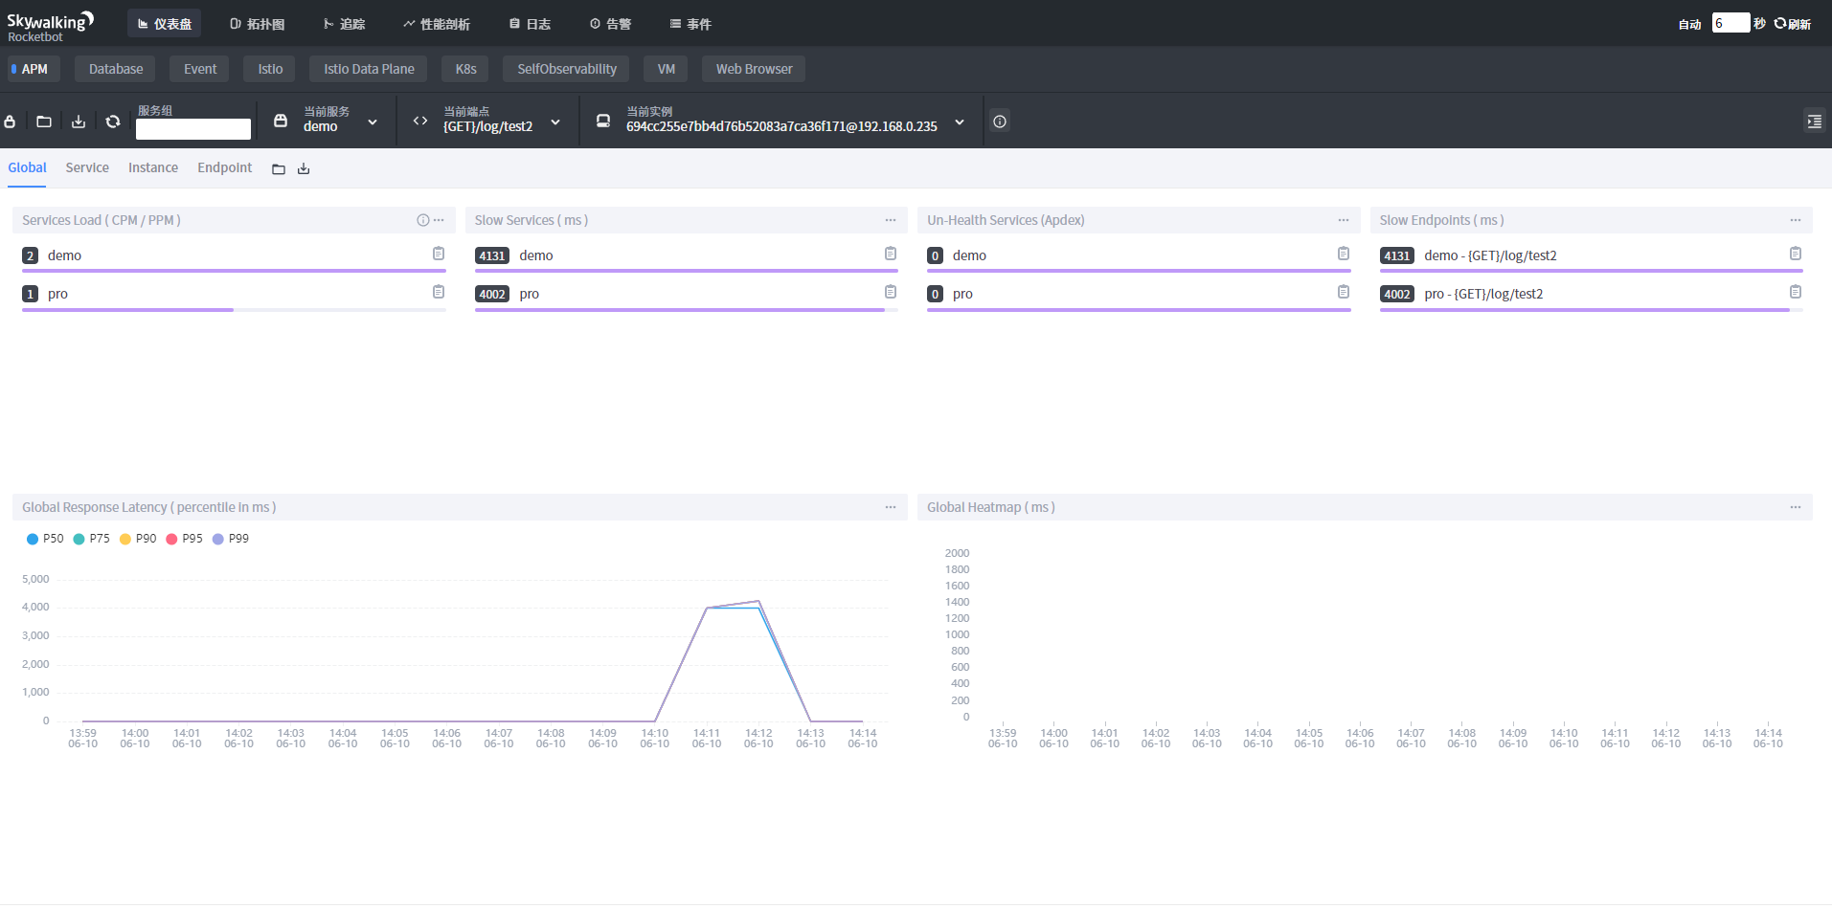The height and width of the screenshot is (909, 1832).
Task: Open the log menu item
Action: pos(530,24)
